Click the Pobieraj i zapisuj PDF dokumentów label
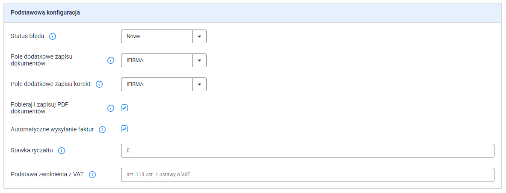 tap(41, 108)
